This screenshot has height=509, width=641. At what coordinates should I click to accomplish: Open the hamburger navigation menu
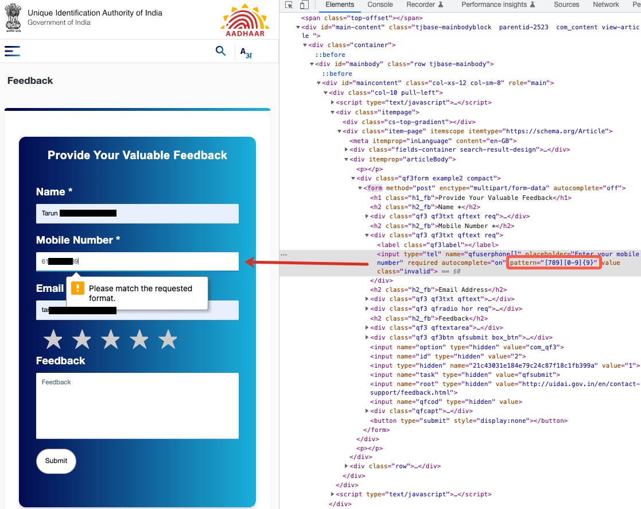coord(12,51)
